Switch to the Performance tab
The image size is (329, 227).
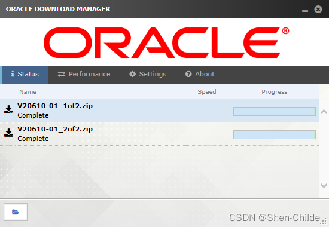point(84,75)
